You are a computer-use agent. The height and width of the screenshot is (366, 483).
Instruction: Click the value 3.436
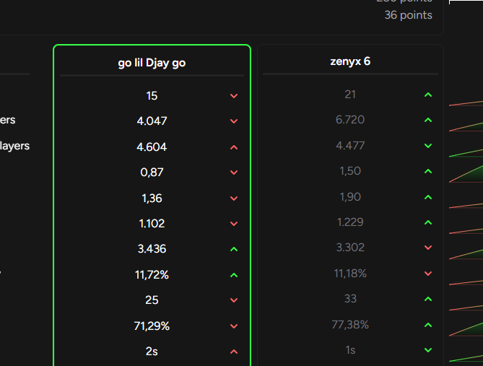pyautogui.click(x=152, y=248)
